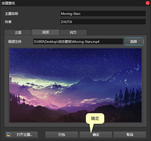This screenshot has height=141, width=151.
Task: Click the folder icon on 打开主题 button
Action: pyautogui.click(x=9, y=134)
